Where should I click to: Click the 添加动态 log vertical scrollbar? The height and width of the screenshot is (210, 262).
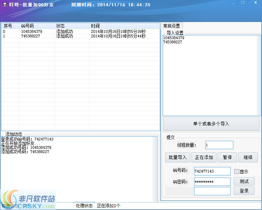(155, 169)
